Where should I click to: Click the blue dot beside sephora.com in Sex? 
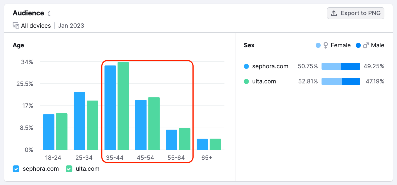(x=247, y=66)
